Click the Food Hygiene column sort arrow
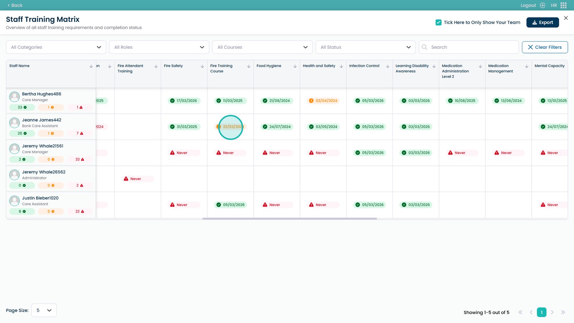Screen dimensions: 574x323 click(295, 66)
